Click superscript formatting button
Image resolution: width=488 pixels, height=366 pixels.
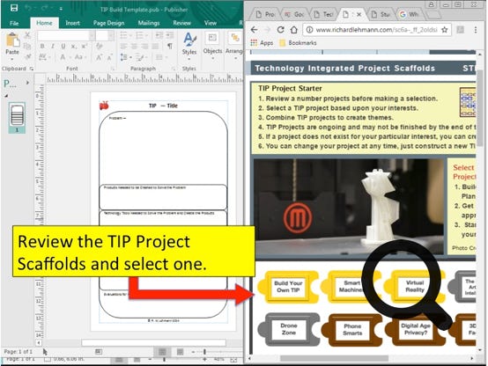click(x=84, y=47)
